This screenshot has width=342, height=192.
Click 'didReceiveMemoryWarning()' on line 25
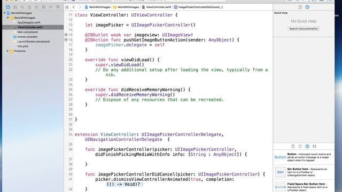point(153,90)
